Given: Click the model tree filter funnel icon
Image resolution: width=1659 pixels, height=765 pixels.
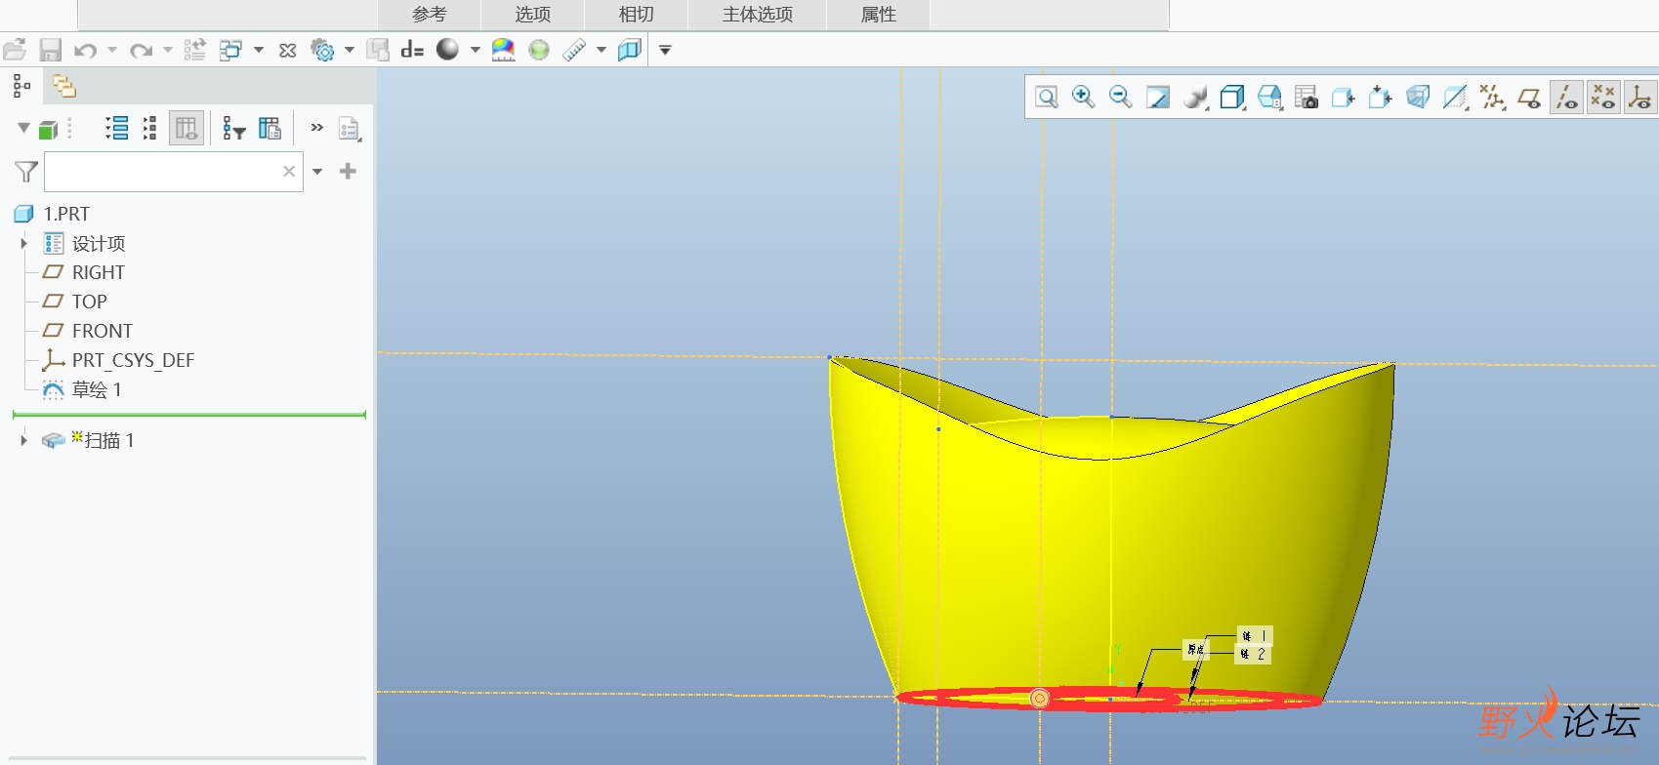Looking at the screenshot, I should (26, 172).
